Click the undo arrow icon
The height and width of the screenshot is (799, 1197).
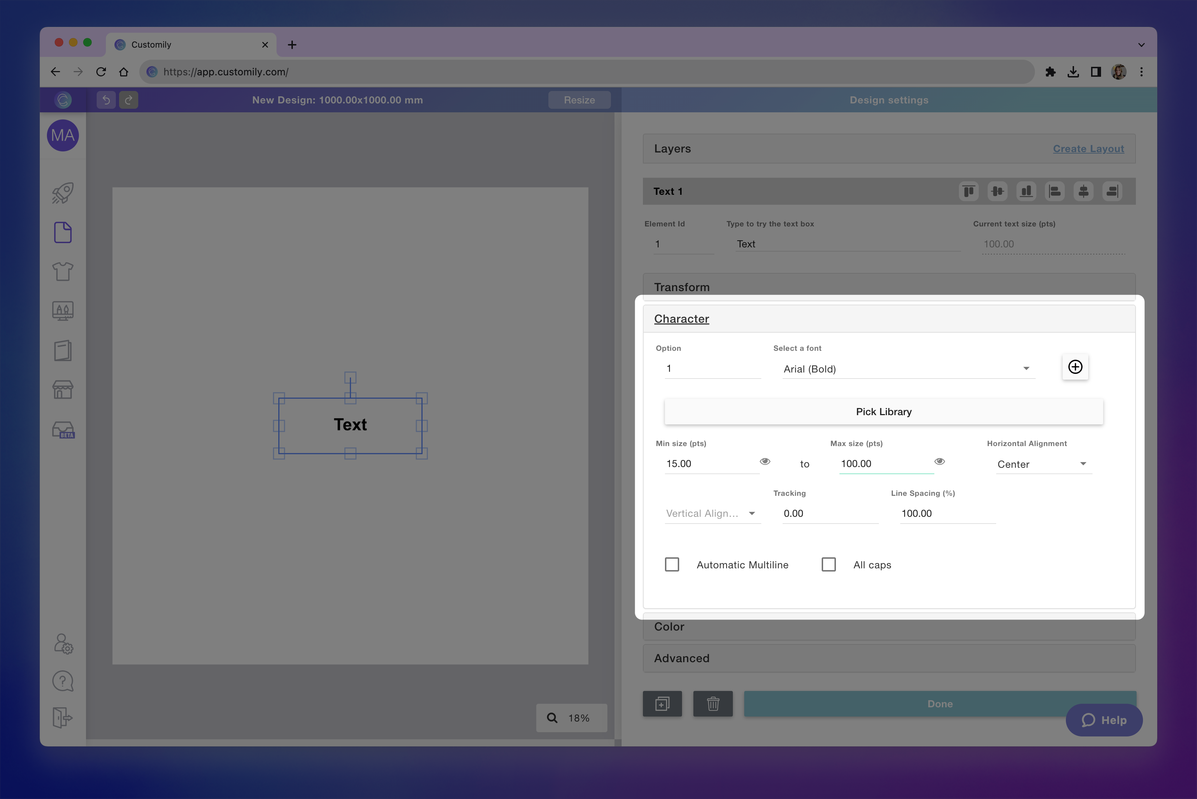click(x=106, y=100)
